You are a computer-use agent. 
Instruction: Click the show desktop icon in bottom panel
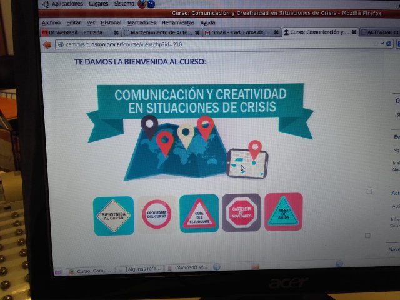[58, 272]
